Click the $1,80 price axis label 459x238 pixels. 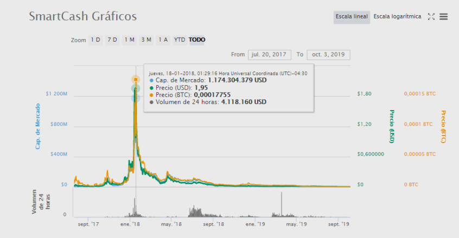(x=364, y=94)
